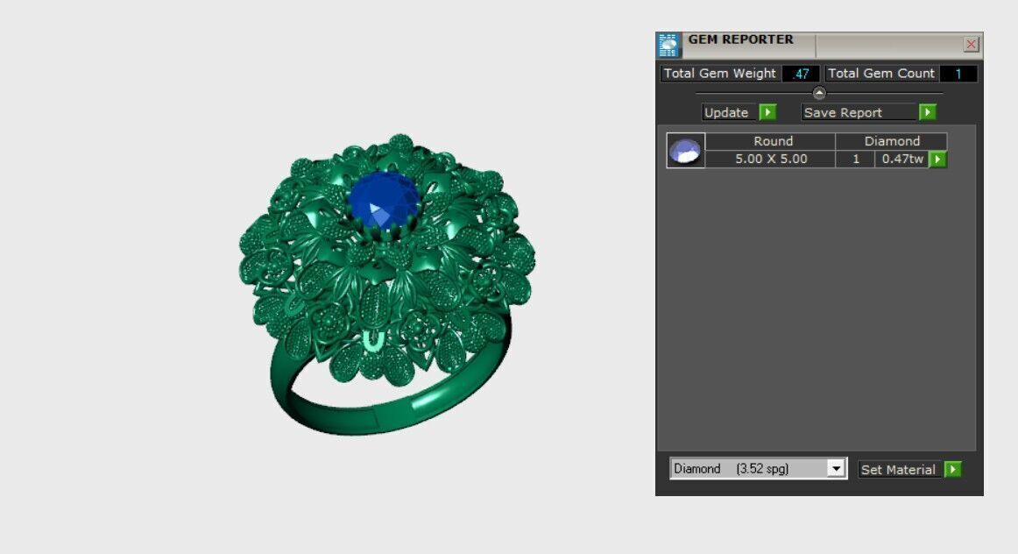
Task: Click the Diamond material header cell
Action: [891, 142]
